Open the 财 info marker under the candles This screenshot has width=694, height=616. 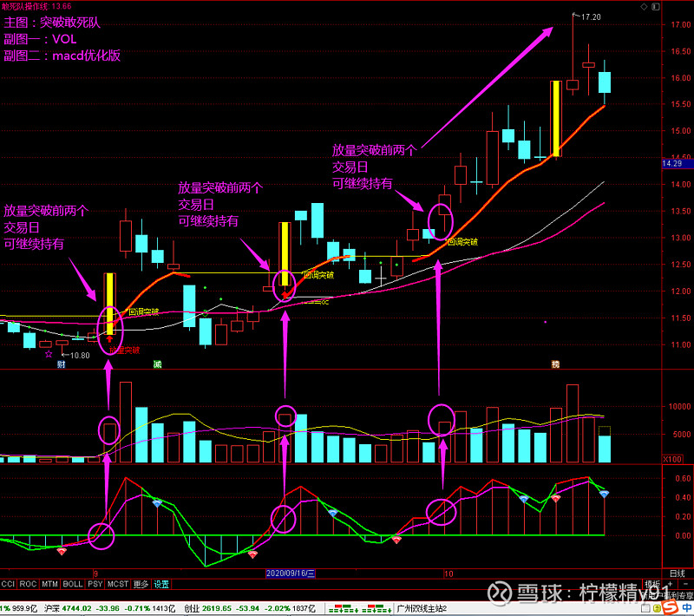[61, 364]
